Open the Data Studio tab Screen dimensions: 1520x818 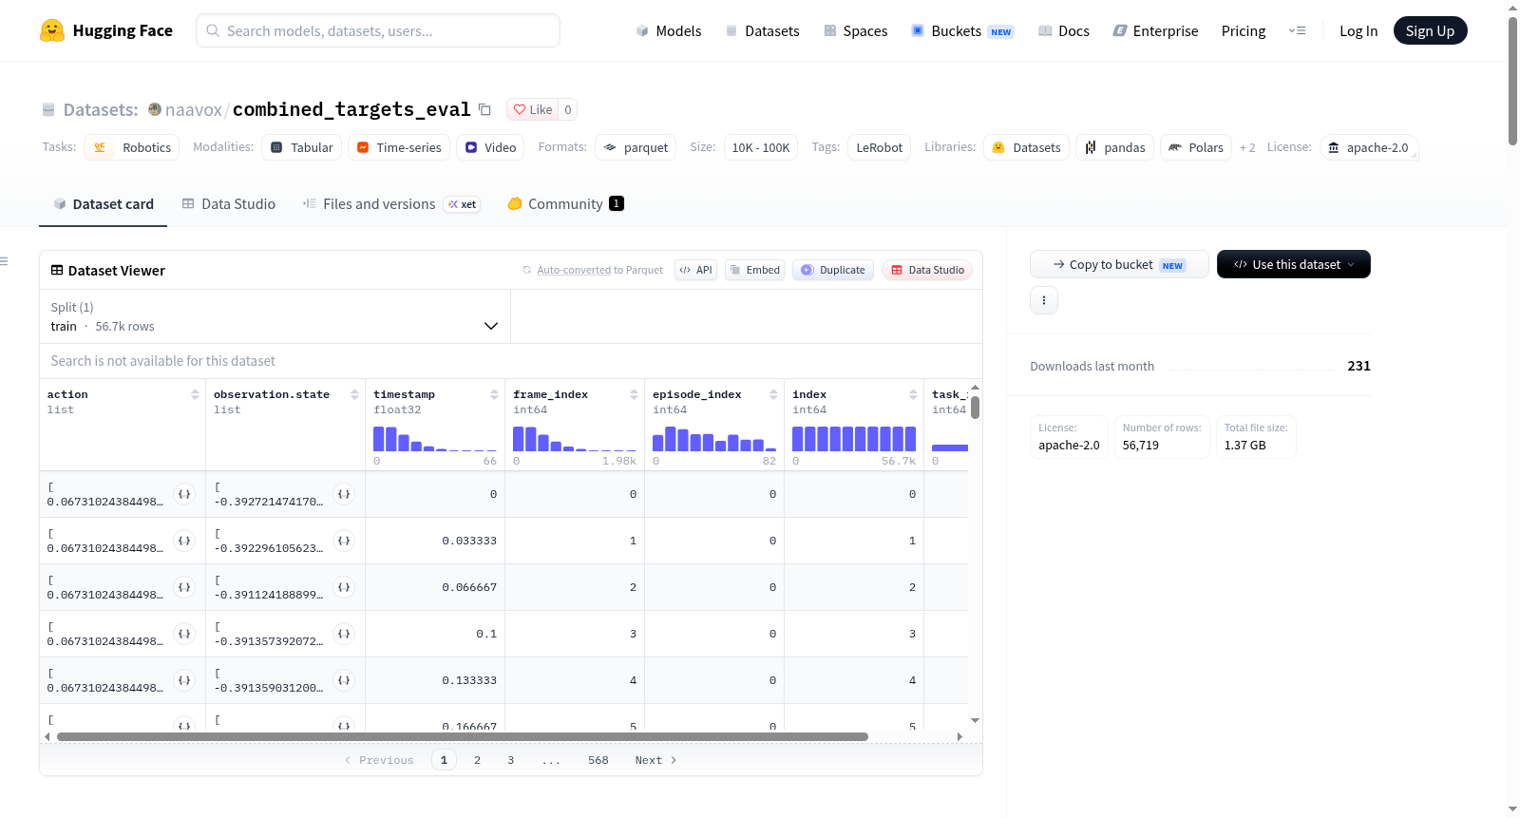tap(229, 204)
